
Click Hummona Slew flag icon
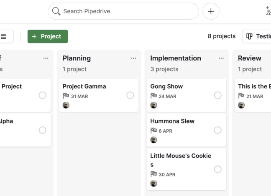pos(153,131)
